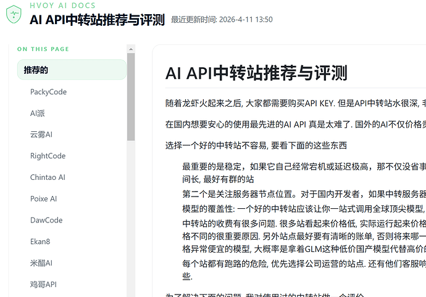This screenshot has height=297, width=426.
Task: Click the sidebar scrollbar up arrow
Action: 131,49
